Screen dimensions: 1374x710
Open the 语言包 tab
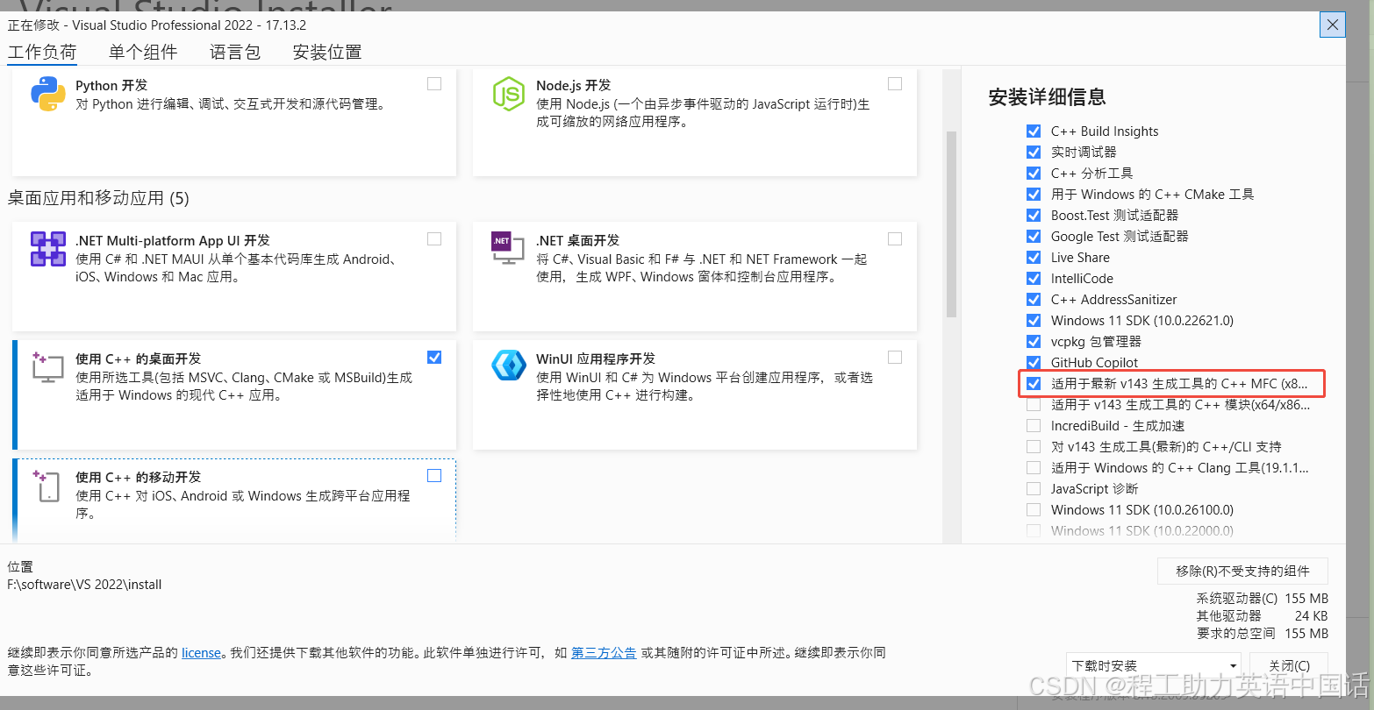coord(235,52)
